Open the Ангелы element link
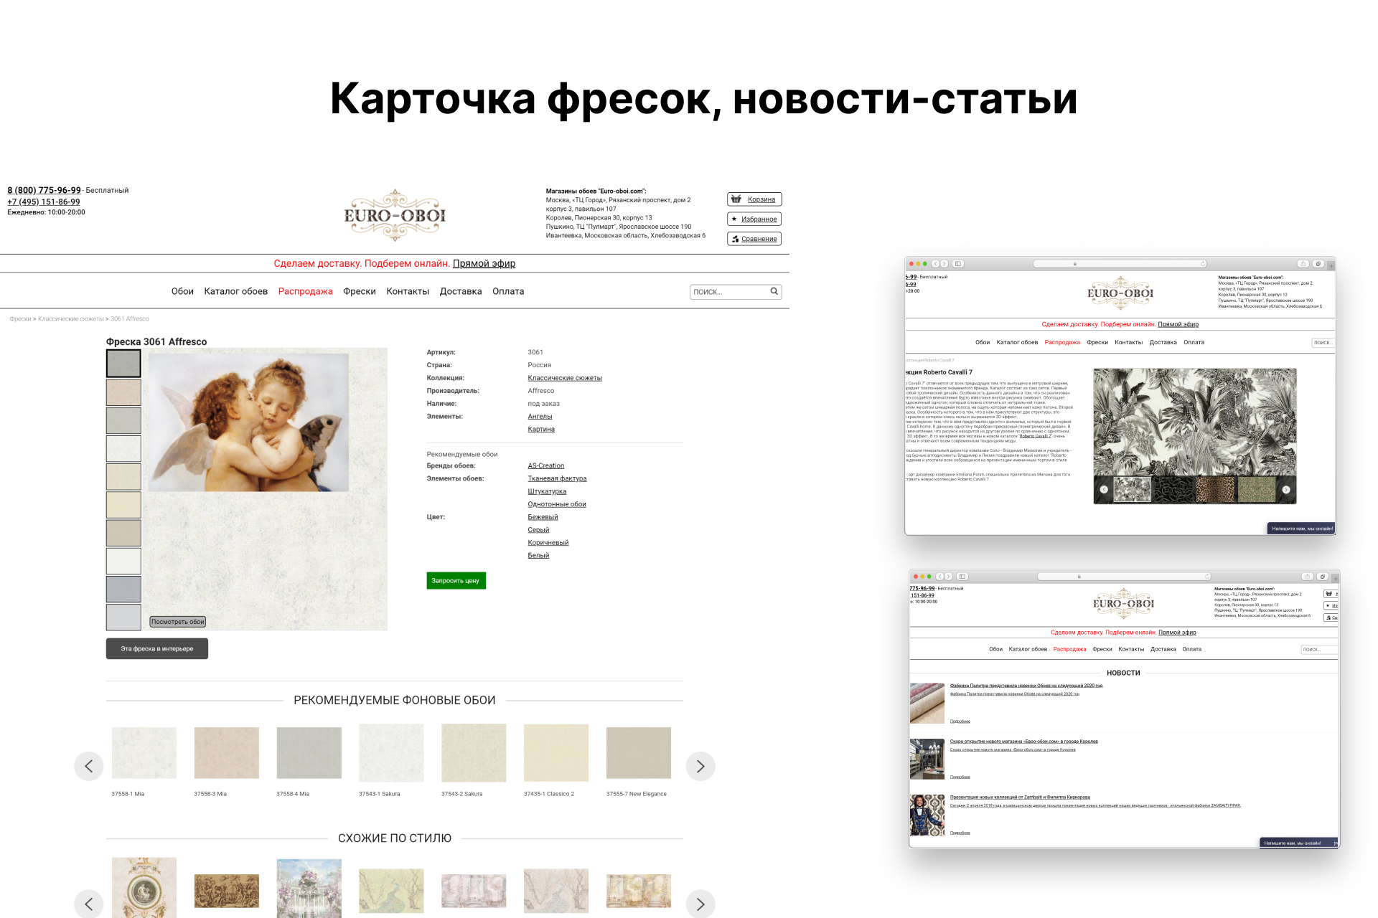Screen dimensions: 1378x918 (x=540, y=417)
